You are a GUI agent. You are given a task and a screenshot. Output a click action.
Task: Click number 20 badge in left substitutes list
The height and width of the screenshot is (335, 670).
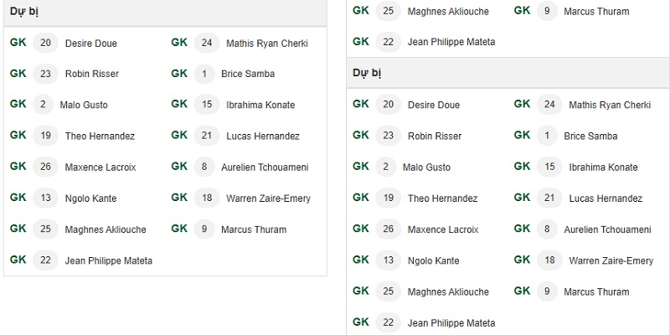[45, 43]
